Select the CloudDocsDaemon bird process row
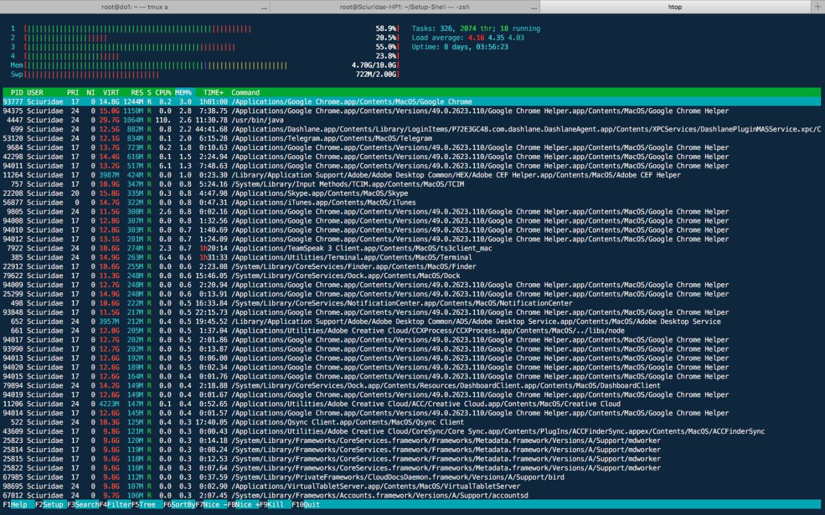825x515 pixels. 412,477
